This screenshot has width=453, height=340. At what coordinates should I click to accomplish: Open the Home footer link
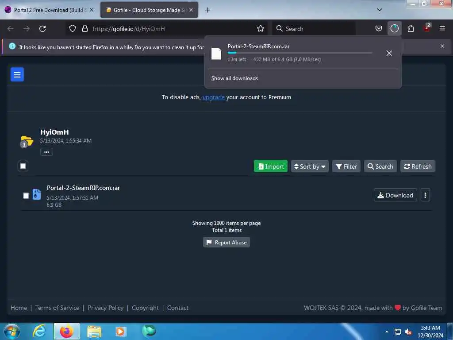[x=19, y=308]
